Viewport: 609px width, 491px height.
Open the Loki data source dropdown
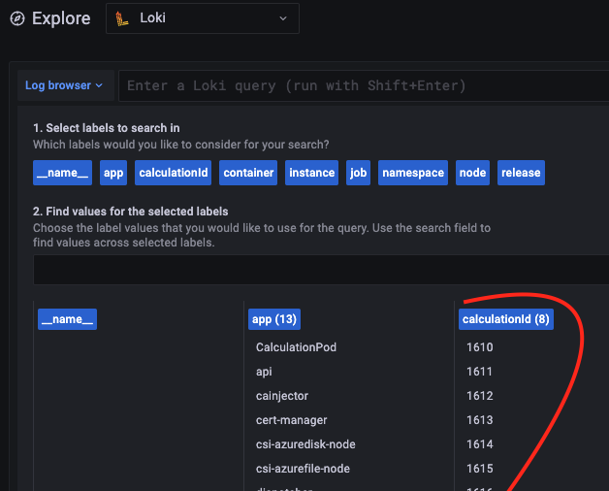(x=203, y=18)
